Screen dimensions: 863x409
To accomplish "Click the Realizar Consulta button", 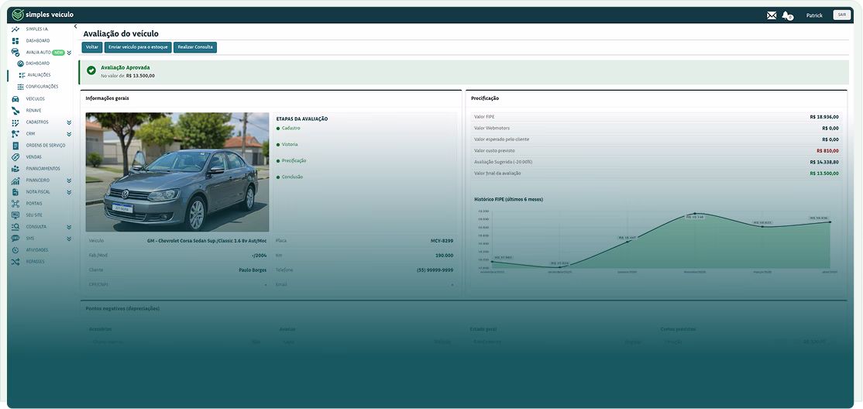I will (x=195, y=47).
